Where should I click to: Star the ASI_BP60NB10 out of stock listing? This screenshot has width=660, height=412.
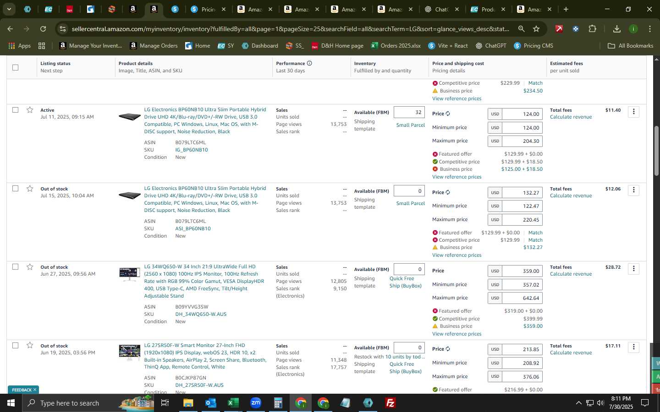pyautogui.click(x=30, y=189)
